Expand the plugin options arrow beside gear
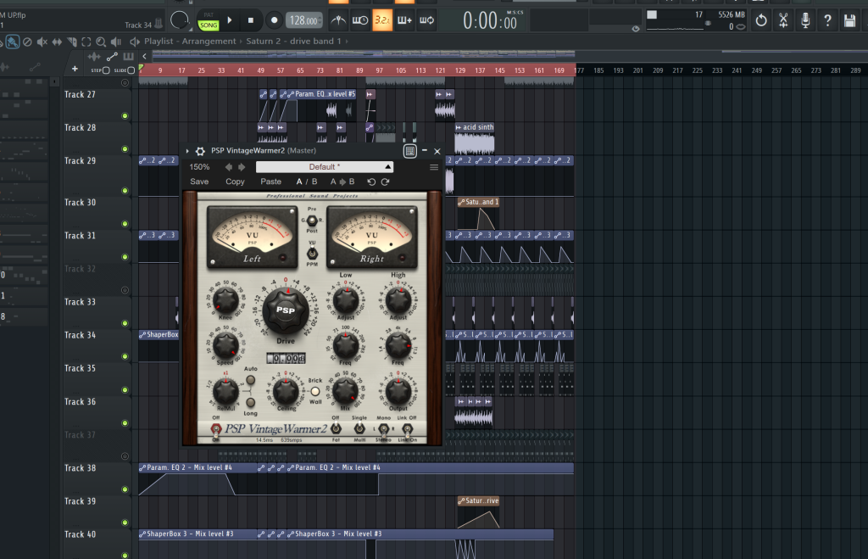This screenshot has height=559, width=868. pyautogui.click(x=187, y=151)
